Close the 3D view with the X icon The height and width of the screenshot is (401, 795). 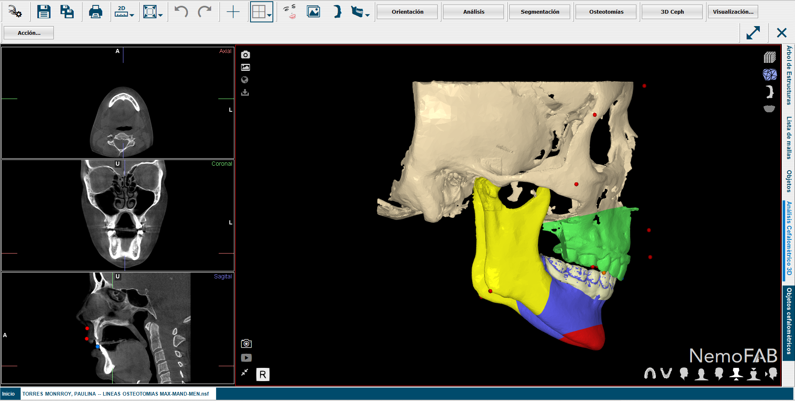coord(781,33)
